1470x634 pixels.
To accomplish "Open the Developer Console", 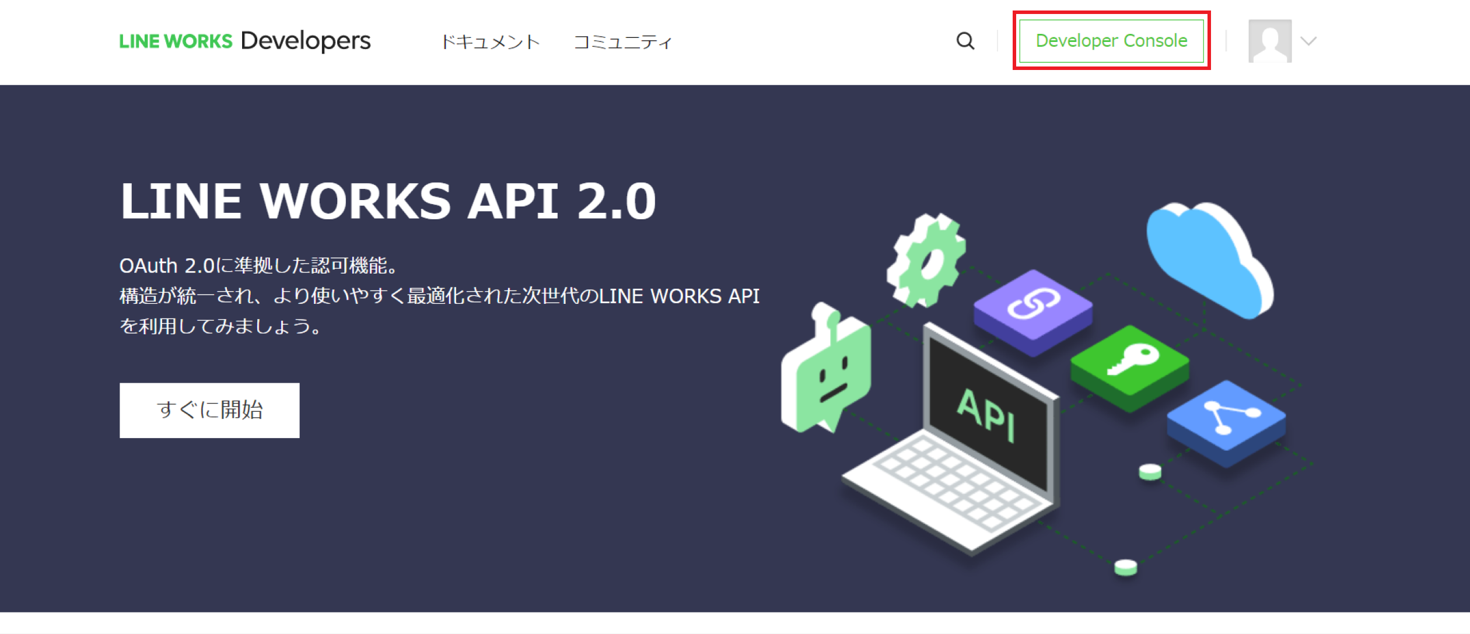I will (x=1111, y=41).
